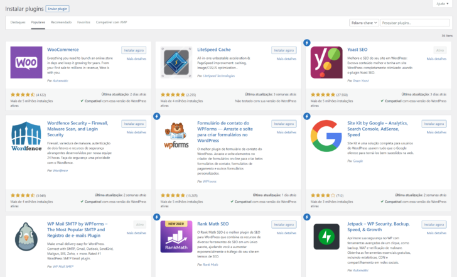Click the Wordfence plugin logo
The height and width of the screenshot is (277, 457).
[26, 136]
